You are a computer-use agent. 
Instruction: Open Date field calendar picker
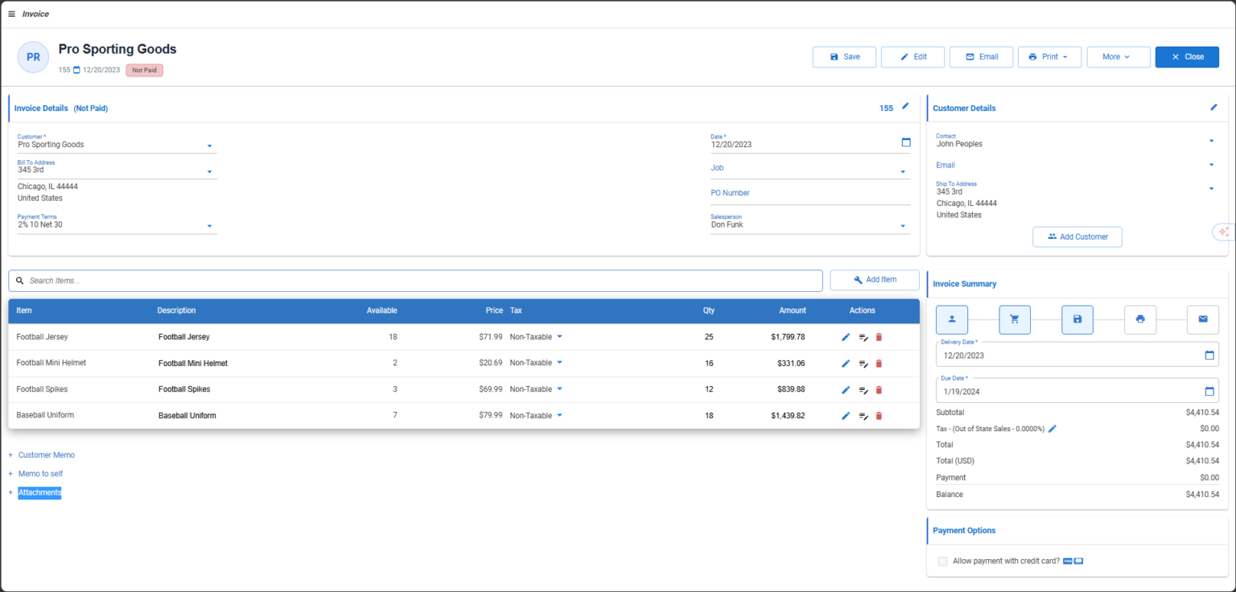pos(906,142)
